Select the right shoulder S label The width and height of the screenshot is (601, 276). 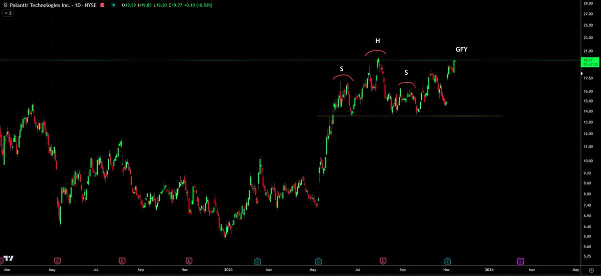click(x=406, y=72)
